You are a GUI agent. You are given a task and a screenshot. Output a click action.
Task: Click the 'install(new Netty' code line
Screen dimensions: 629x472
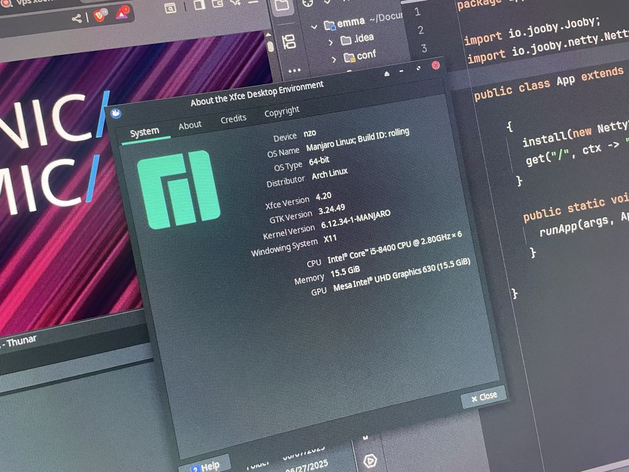tap(576, 135)
